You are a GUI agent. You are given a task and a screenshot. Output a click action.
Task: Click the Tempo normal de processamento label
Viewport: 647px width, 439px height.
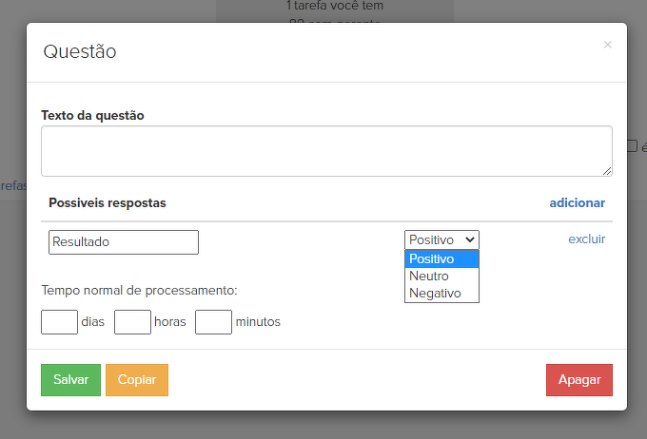tap(139, 291)
